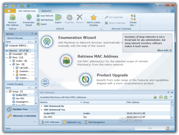179x135 pixels.
Task: Collapse the Group - [7] node
Action: point(7,92)
